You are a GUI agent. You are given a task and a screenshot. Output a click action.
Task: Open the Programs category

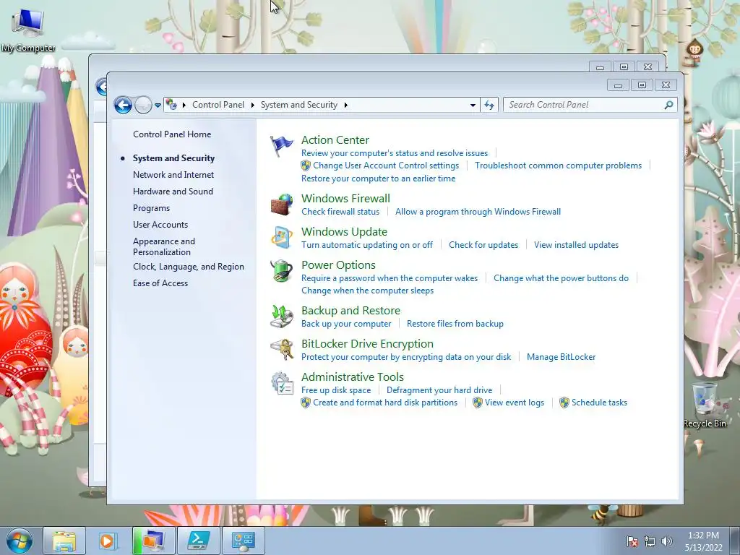tap(151, 208)
